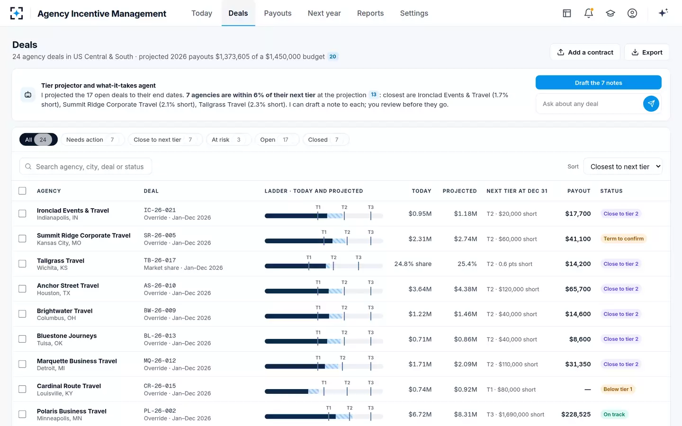The width and height of the screenshot is (682, 426).
Task: Switch to the Today tab
Action: (x=202, y=13)
